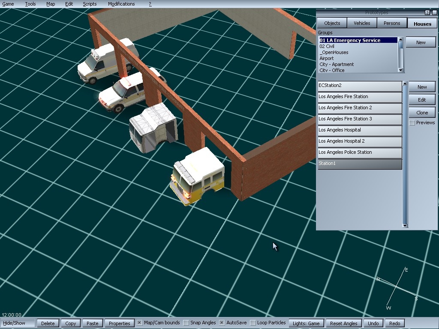The image size is (439, 329).
Task: Switch to the Objects tab
Action: point(332,23)
